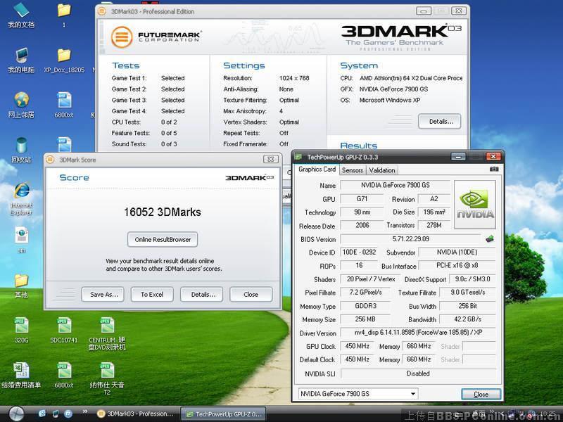
Task: Click the Pixel Fillrate 7.2 GPixel/s value
Action: coord(365,293)
